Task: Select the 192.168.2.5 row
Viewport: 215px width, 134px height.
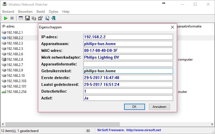Action: click(15, 48)
